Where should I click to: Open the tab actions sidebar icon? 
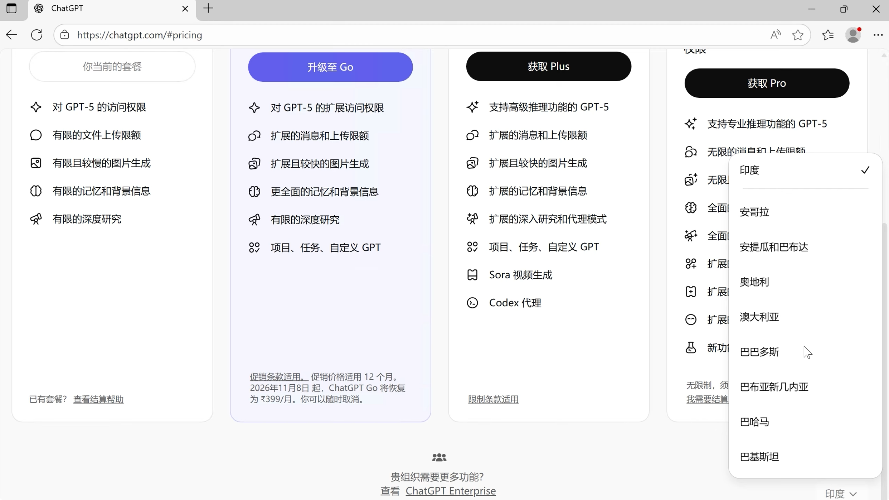point(11,8)
